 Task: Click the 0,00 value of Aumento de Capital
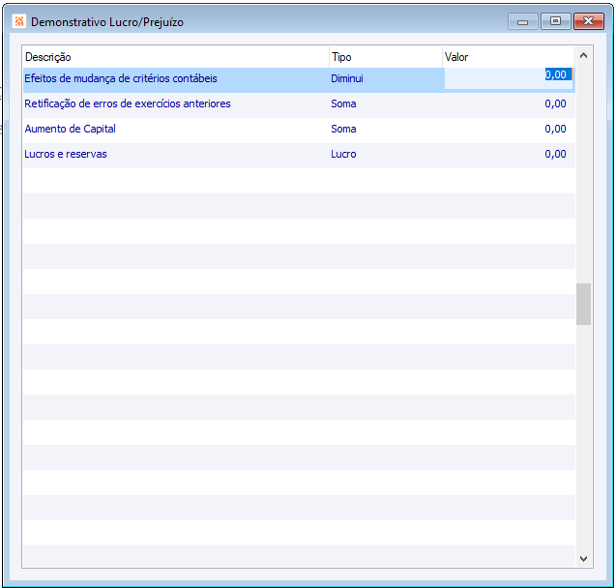(x=555, y=129)
